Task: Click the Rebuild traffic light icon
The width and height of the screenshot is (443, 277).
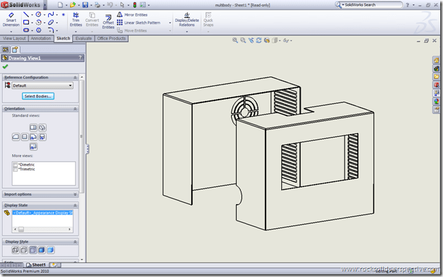Action: point(135,5)
